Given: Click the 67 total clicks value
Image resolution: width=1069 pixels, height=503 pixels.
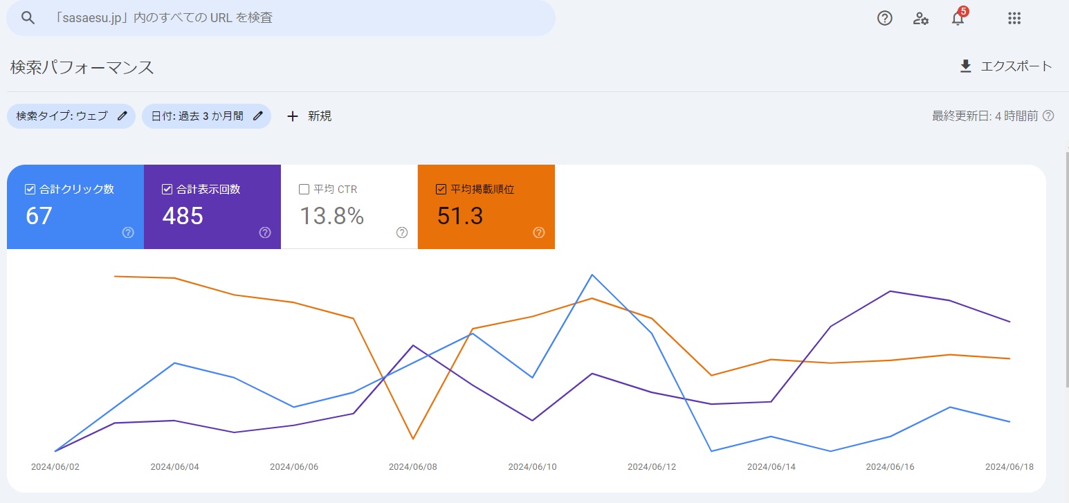Looking at the screenshot, I should pyautogui.click(x=39, y=217).
